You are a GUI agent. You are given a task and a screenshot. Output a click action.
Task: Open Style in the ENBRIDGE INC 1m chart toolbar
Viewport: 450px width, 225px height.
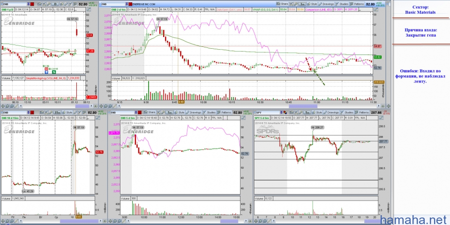(x=312, y=4)
